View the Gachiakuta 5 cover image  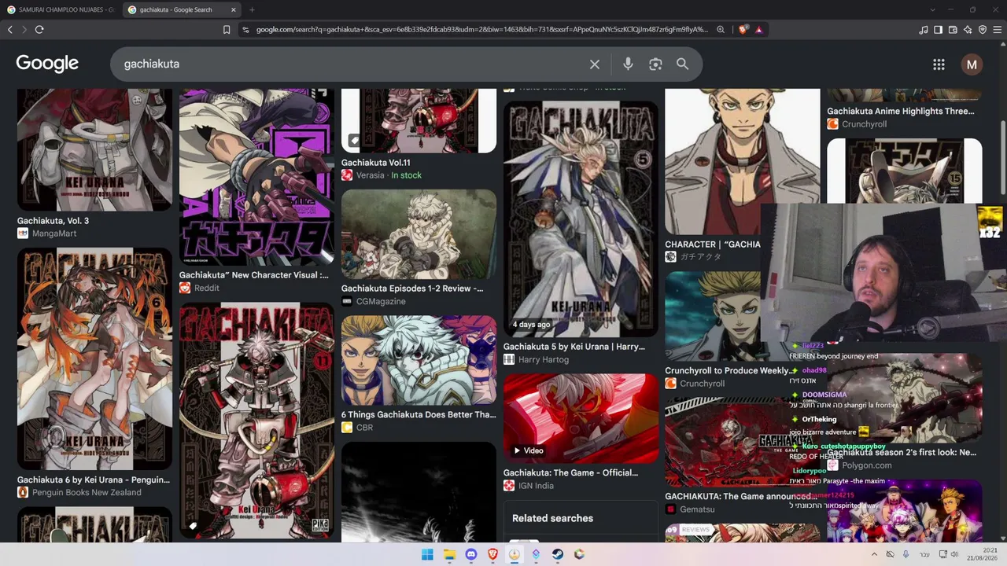(x=581, y=219)
